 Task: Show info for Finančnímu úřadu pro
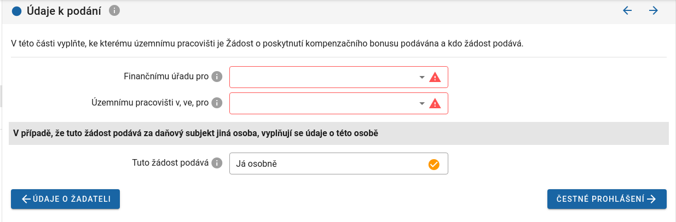tap(217, 77)
